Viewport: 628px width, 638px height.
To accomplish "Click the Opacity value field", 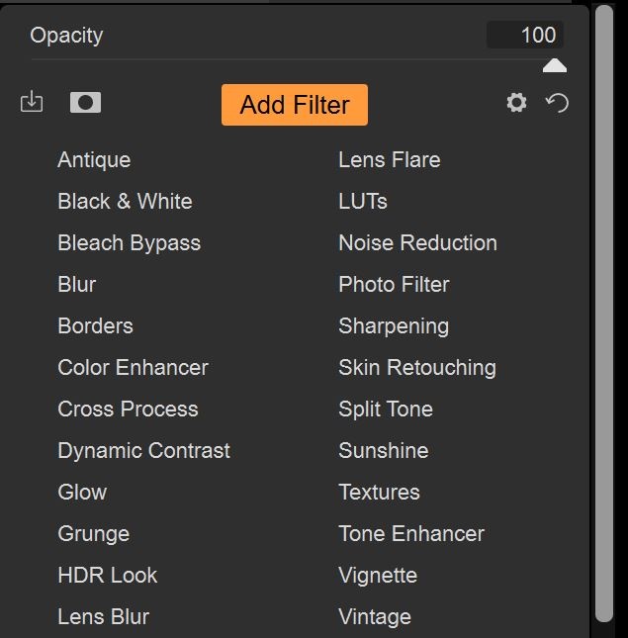I will [x=525, y=35].
